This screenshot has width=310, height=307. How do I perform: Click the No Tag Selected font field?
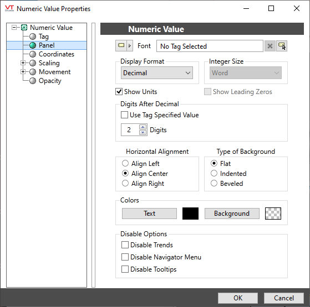click(x=210, y=46)
